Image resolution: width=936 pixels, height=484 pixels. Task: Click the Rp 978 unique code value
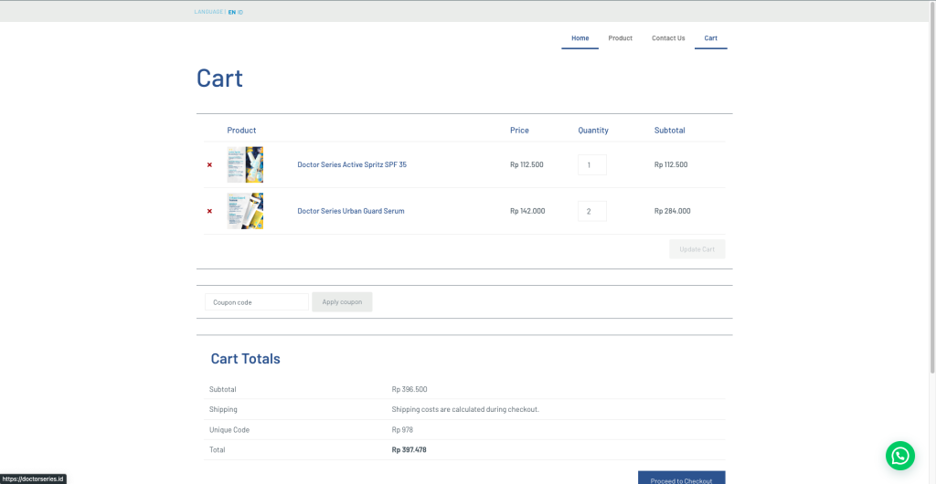pyautogui.click(x=402, y=430)
